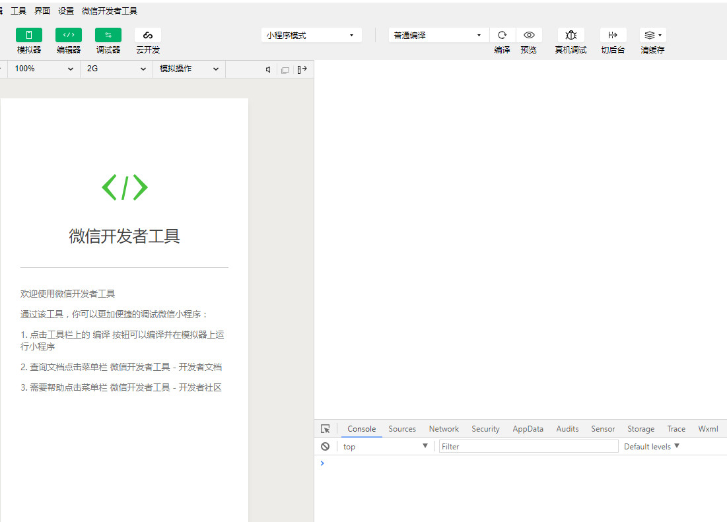This screenshot has width=727, height=522.
Task: Switch to the Security tab
Action: (485, 429)
